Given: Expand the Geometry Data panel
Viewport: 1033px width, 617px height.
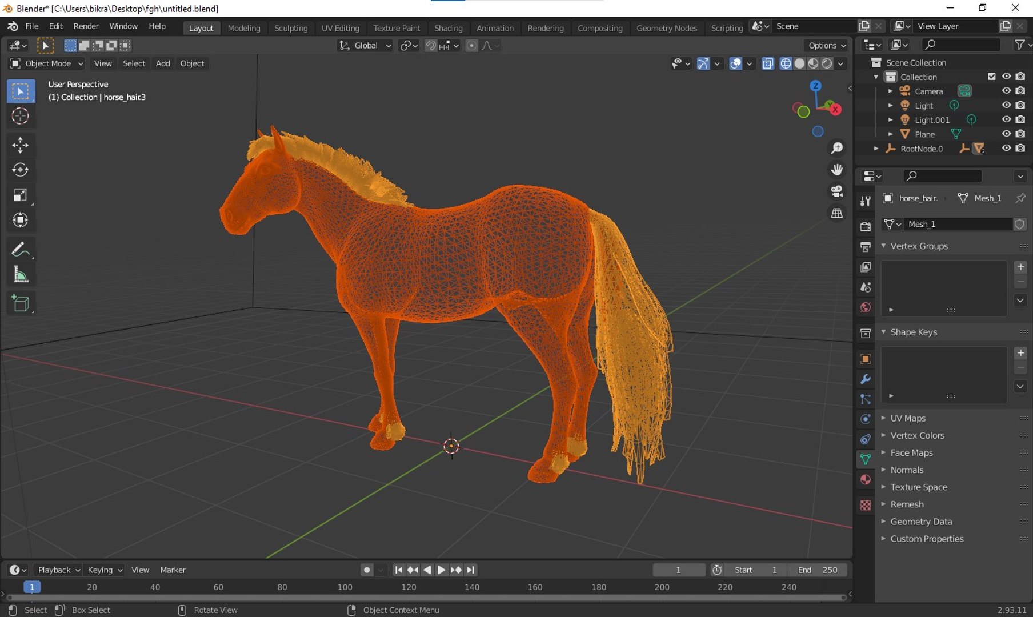Looking at the screenshot, I should [x=921, y=522].
